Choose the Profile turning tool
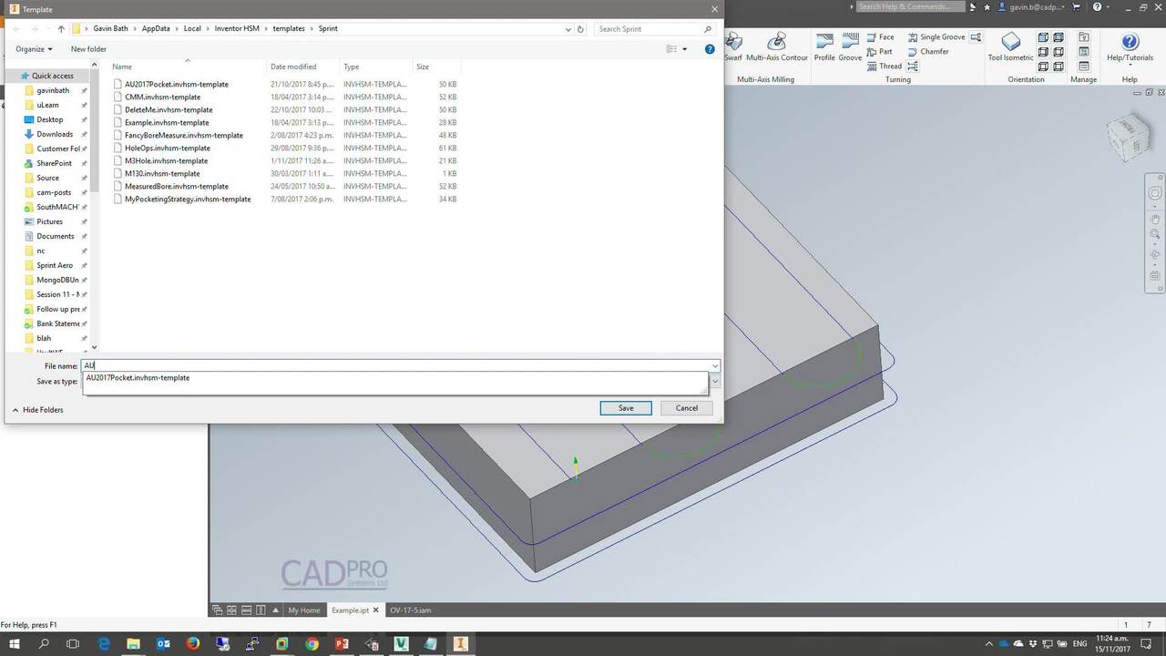 (x=824, y=47)
